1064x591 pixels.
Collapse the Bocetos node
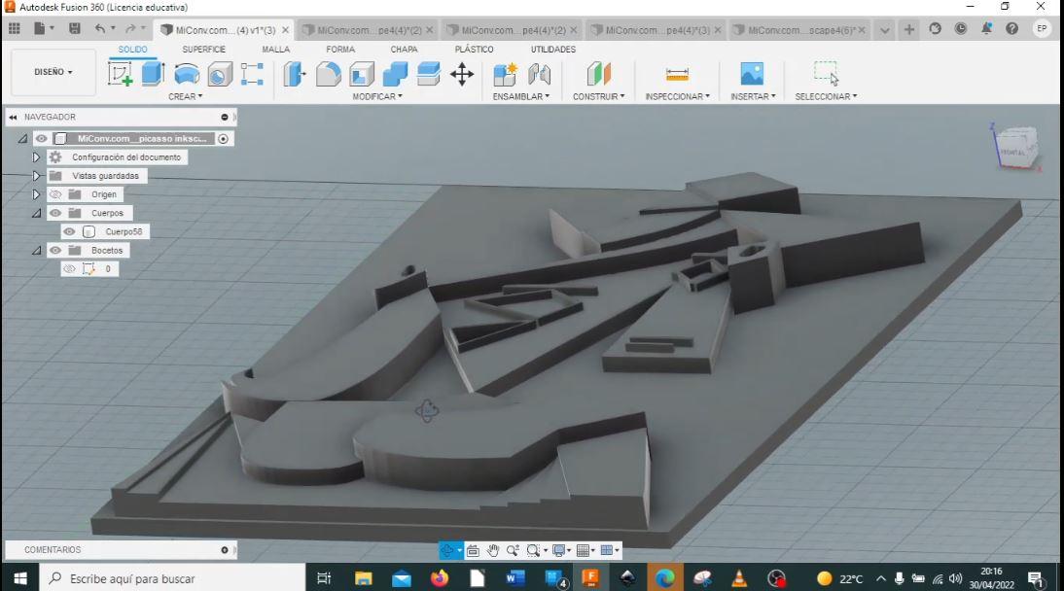click(x=37, y=251)
